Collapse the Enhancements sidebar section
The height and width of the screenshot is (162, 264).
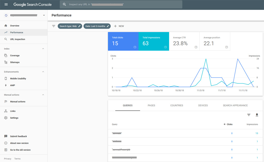pyautogui.click(x=43, y=71)
